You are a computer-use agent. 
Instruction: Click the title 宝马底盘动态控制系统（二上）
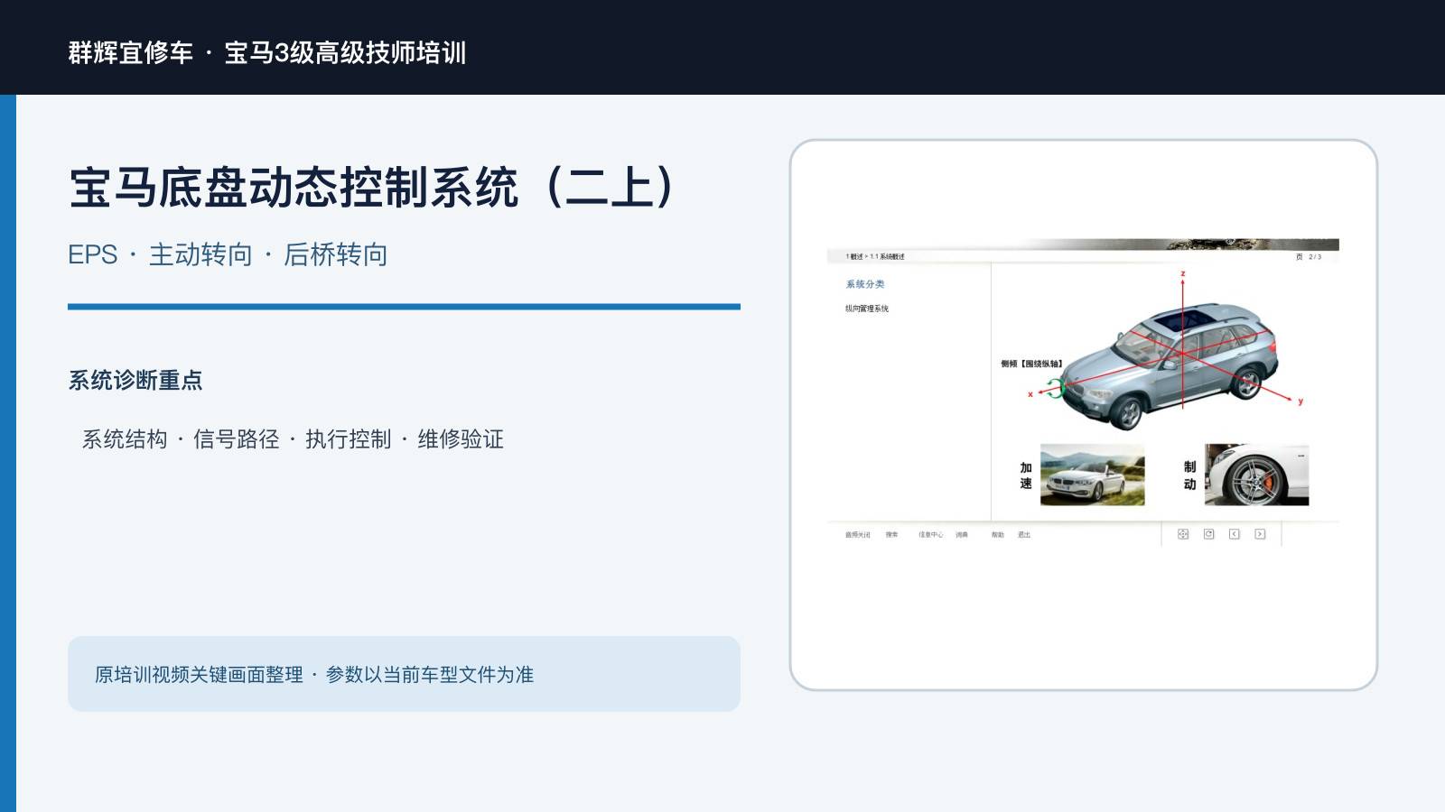coord(374,188)
